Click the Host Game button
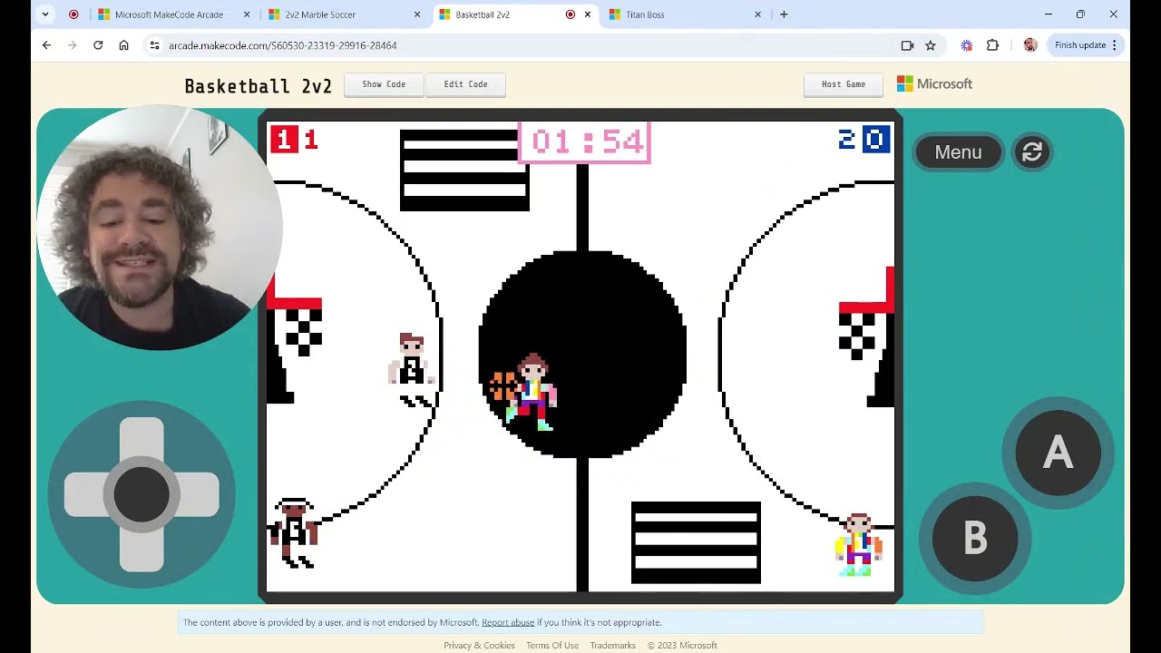This screenshot has width=1161, height=653. pos(844,84)
